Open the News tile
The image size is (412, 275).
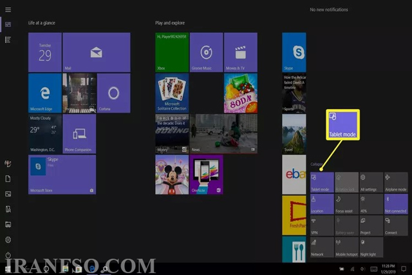[223, 134]
